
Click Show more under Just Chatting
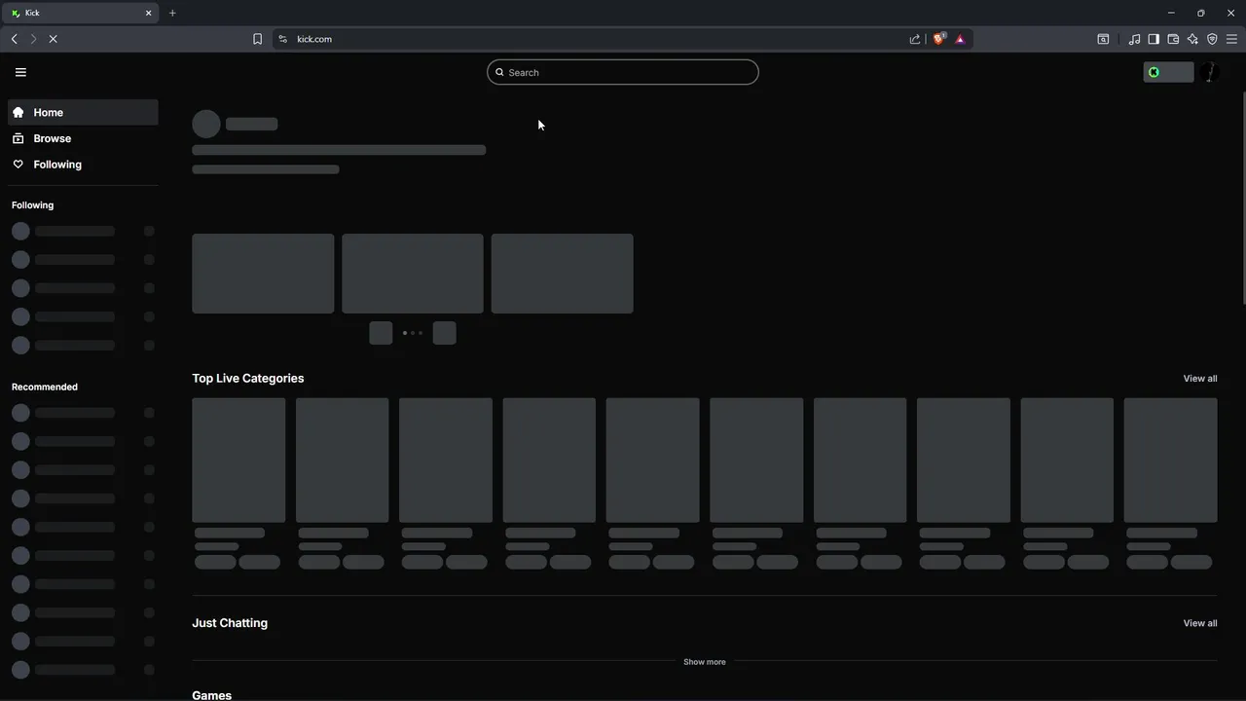(x=704, y=662)
